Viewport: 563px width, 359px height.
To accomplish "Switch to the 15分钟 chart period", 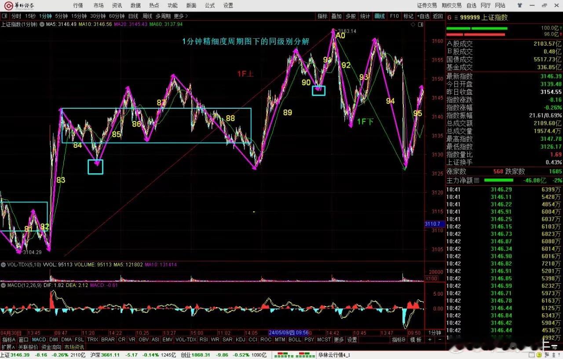I will point(79,16).
